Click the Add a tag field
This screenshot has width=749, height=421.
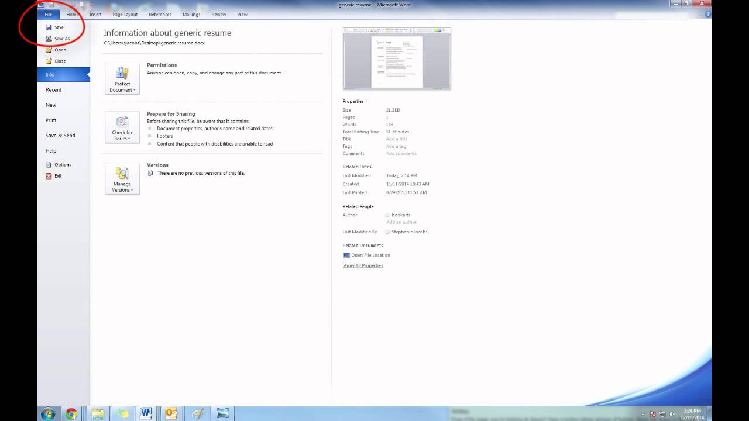coord(396,146)
